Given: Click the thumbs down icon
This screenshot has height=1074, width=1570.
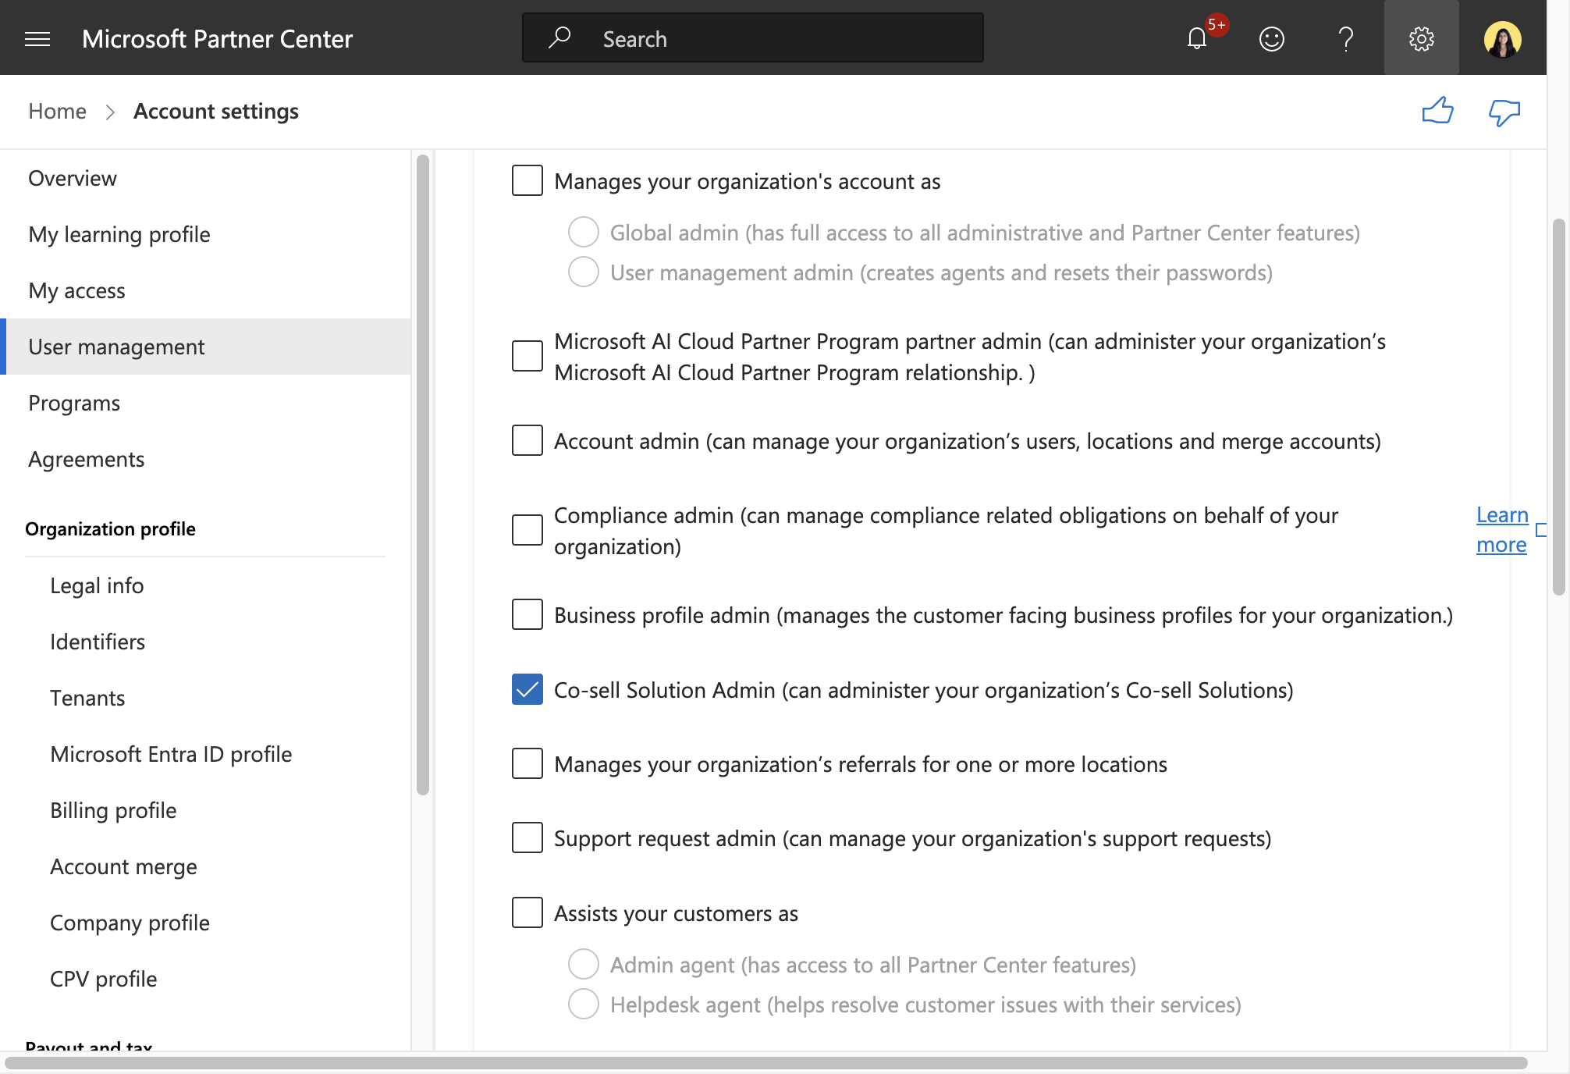Looking at the screenshot, I should coord(1504,112).
